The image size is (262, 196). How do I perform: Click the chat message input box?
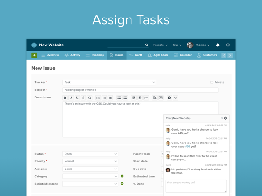tap(196, 186)
